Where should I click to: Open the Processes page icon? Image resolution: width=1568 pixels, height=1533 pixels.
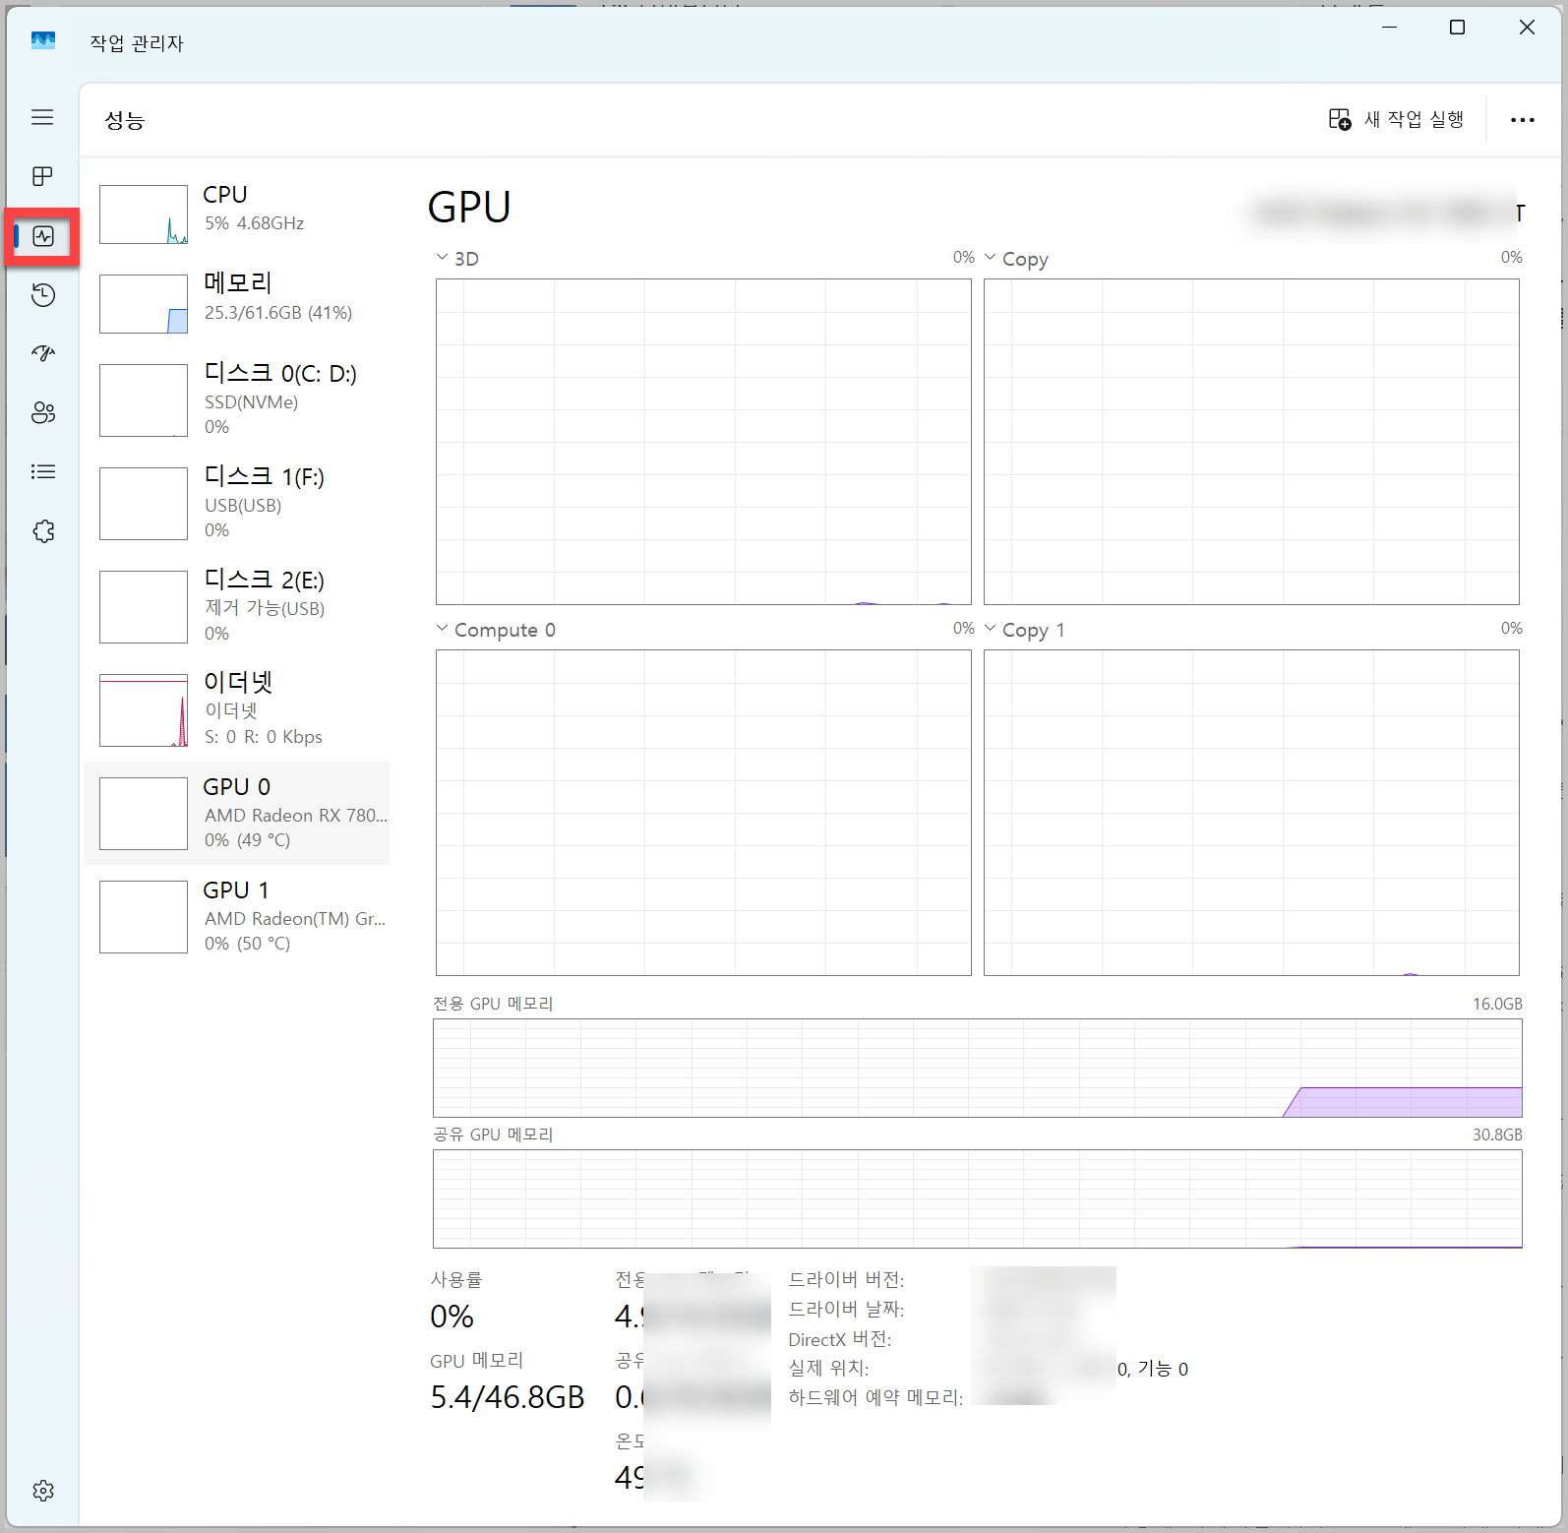pos(42,176)
